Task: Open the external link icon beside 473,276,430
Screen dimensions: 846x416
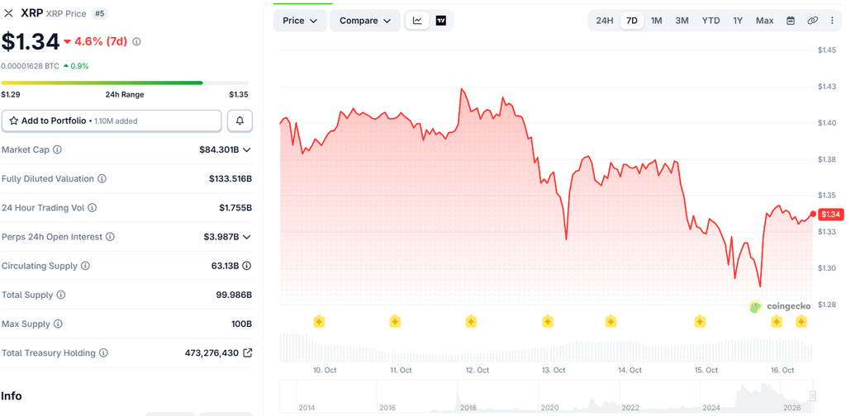Action: 248,353
